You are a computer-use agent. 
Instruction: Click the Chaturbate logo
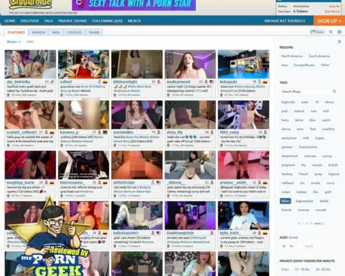(x=30, y=4)
